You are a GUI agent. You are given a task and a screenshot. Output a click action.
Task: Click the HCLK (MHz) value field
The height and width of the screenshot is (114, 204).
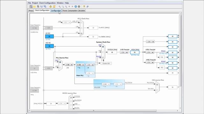[x=135, y=52]
